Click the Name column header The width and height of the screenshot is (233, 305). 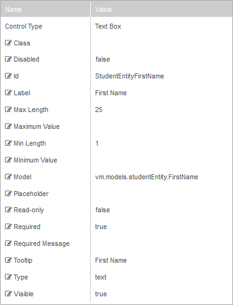click(x=45, y=9)
